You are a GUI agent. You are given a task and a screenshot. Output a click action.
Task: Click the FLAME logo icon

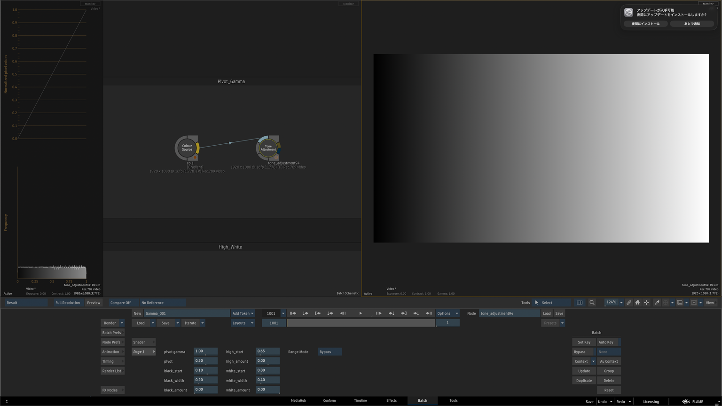686,402
